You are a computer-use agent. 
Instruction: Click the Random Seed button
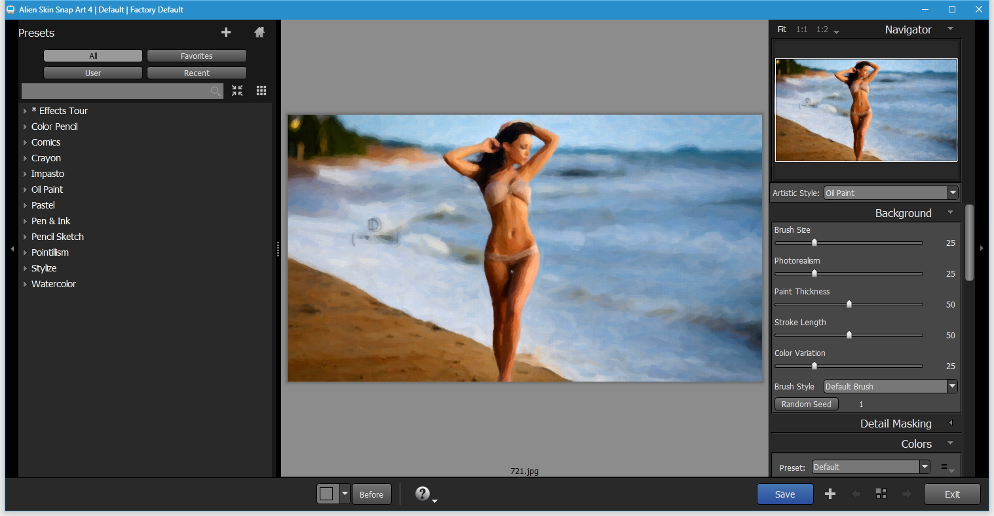(x=806, y=404)
